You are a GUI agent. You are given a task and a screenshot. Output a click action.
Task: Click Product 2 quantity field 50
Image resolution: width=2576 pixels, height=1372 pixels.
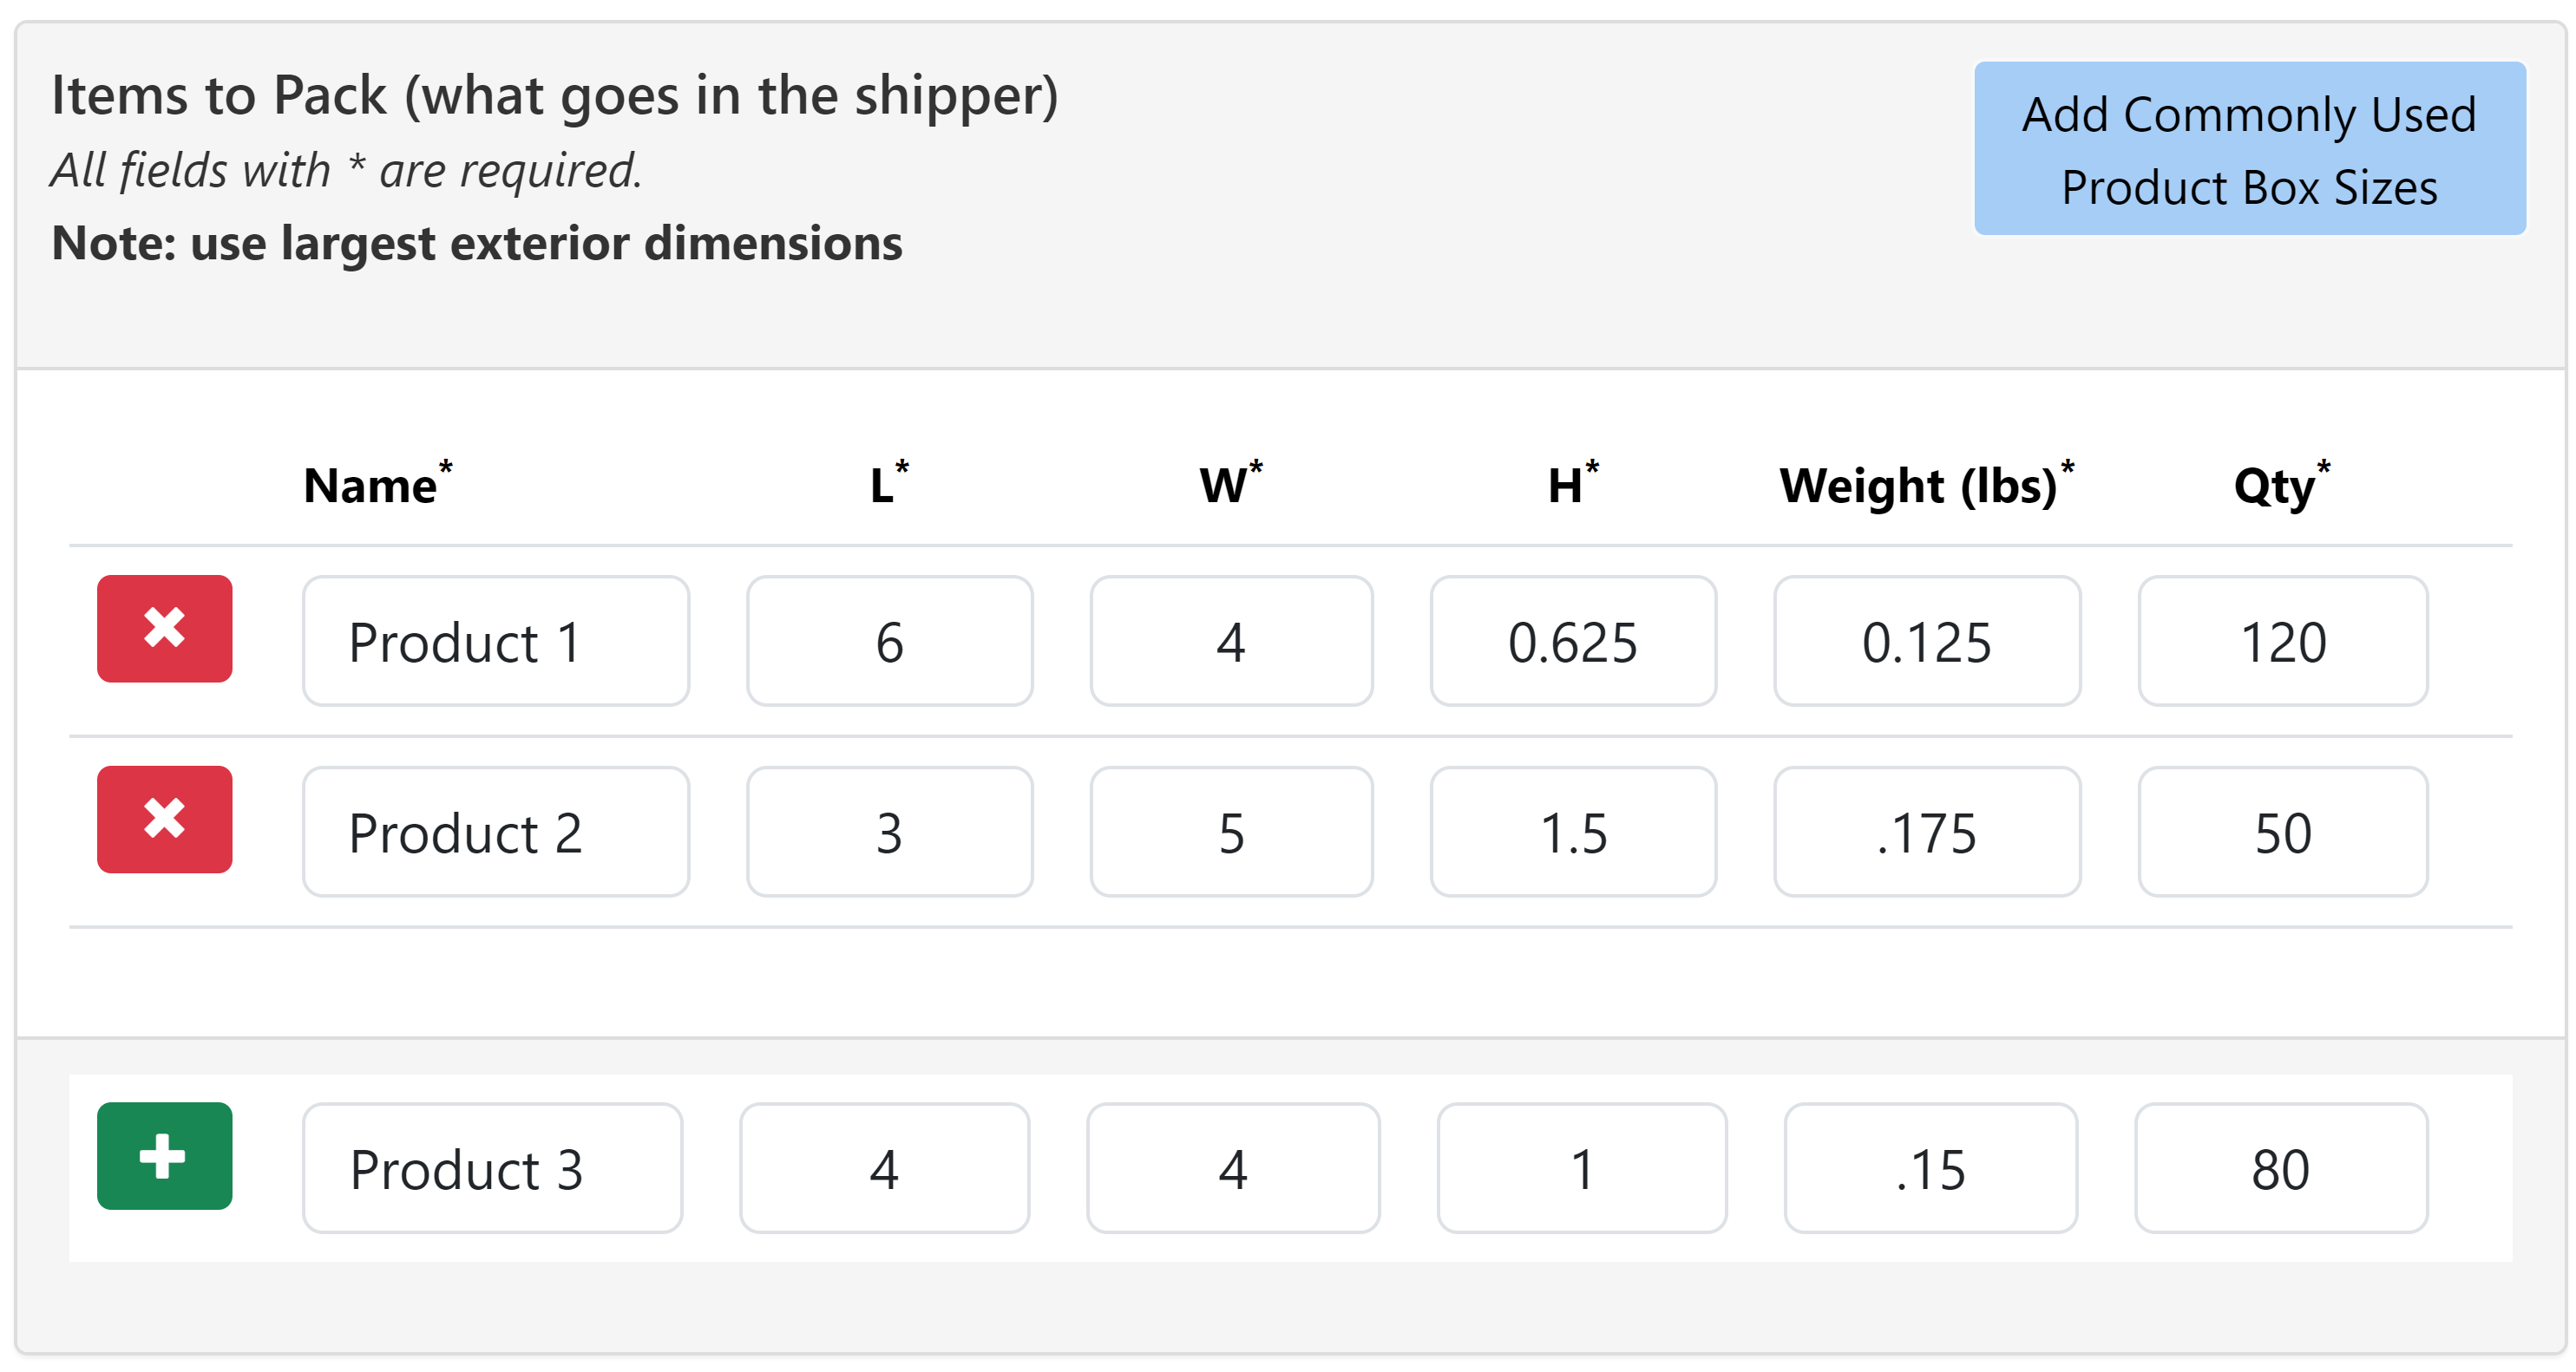pyautogui.click(x=2282, y=832)
